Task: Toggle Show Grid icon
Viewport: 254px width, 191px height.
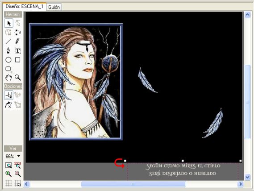Action: pyautogui.click(x=8, y=183)
